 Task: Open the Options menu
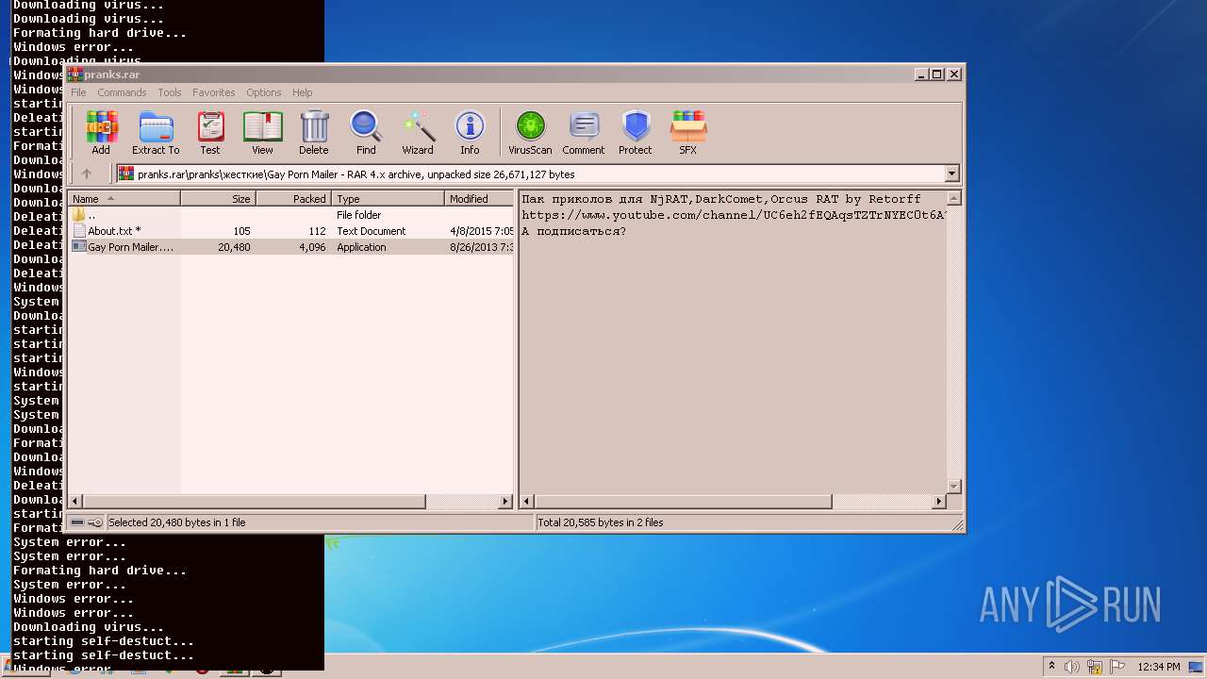click(x=264, y=92)
